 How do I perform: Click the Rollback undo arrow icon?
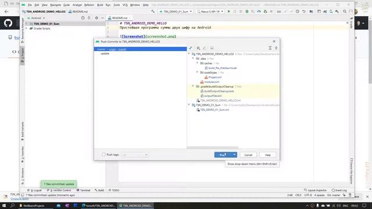pyautogui.click(x=303, y=12)
